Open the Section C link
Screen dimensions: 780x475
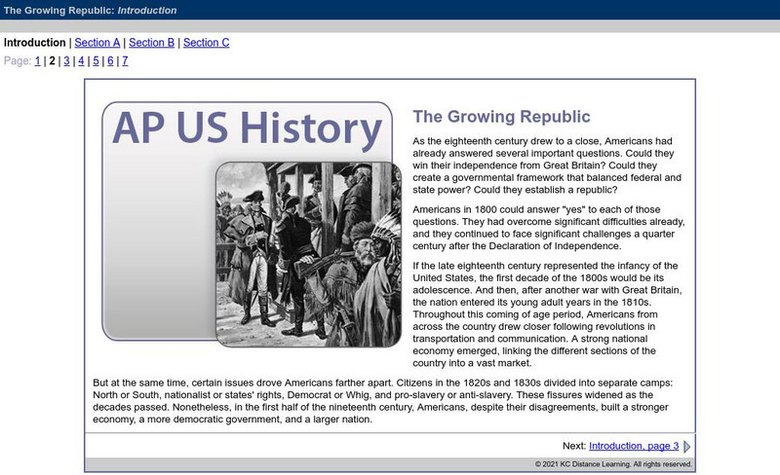click(207, 43)
